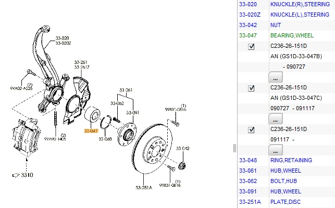Click the BEARING,WHEEL green text in the list
The width and height of the screenshot is (335, 208).
point(293,35)
